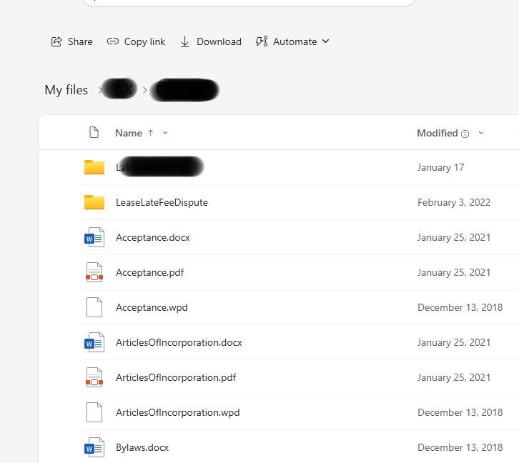The height and width of the screenshot is (463, 519).
Task: Click the Download arrow icon
Action: pyautogui.click(x=184, y=41)
